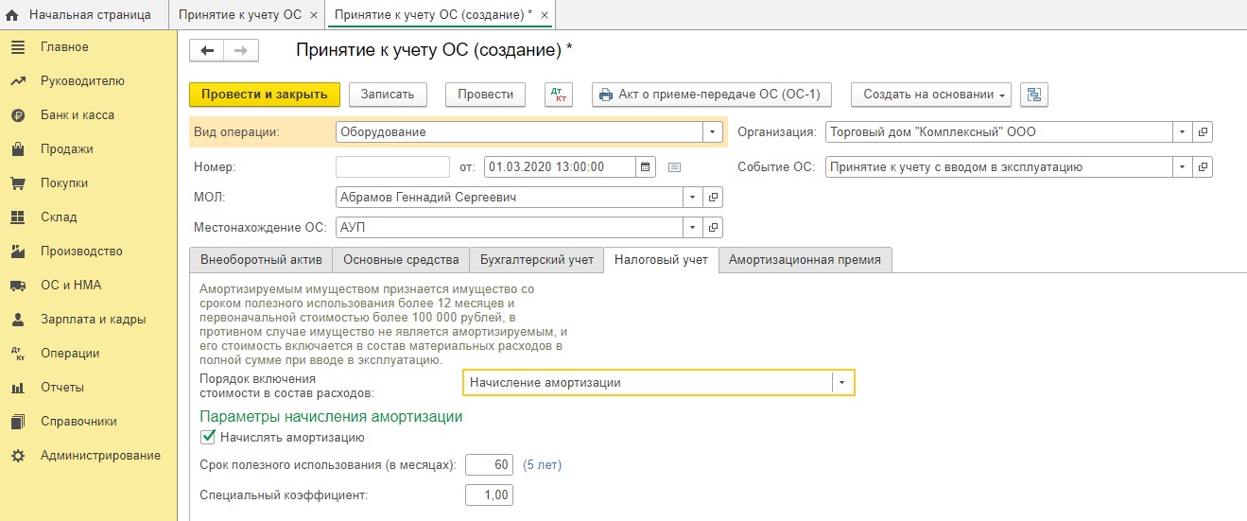Go back with the left arrow
1247x521 pixels.
[x=207, y=51]
